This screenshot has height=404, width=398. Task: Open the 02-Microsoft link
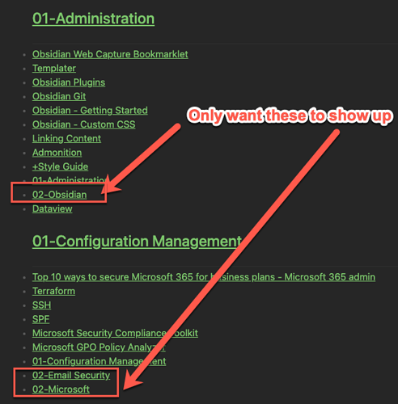[61, 389]
